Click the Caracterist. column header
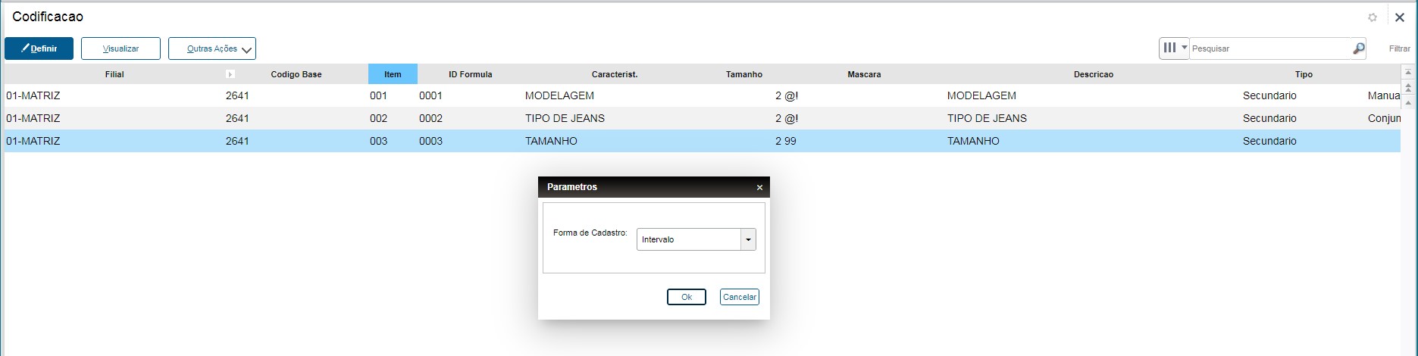 615,74
